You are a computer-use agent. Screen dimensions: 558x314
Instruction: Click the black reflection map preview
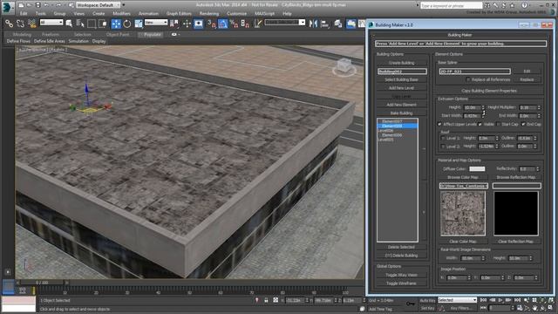click(x=515, y=213)
